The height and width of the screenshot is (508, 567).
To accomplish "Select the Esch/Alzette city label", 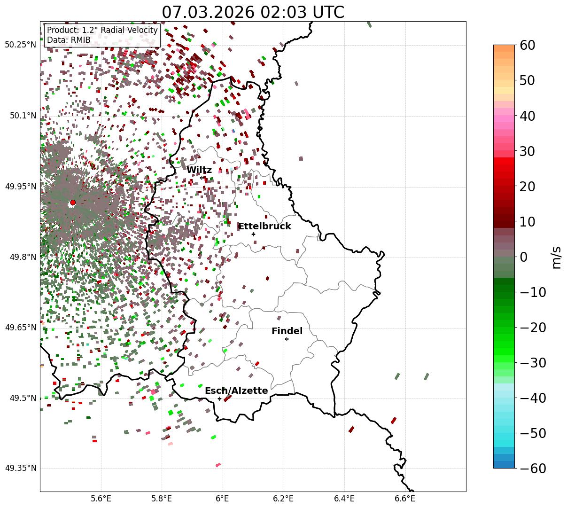I will (236, 391).
